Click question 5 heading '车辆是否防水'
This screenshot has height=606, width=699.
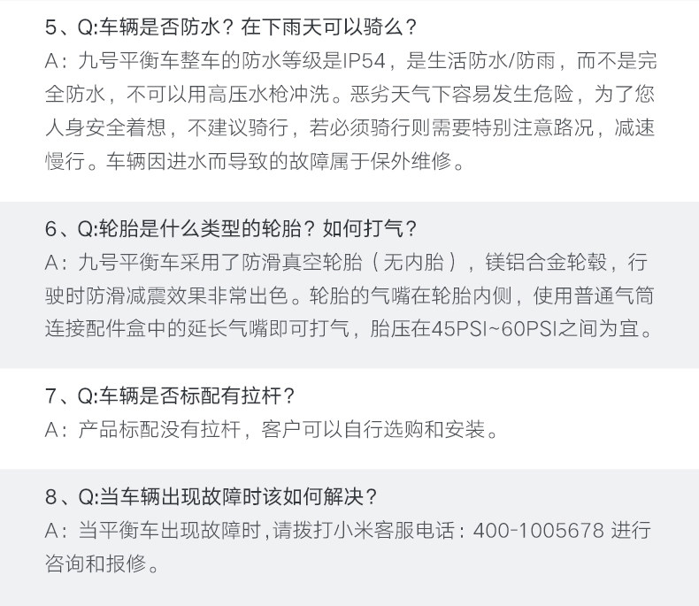pos(157,27)
